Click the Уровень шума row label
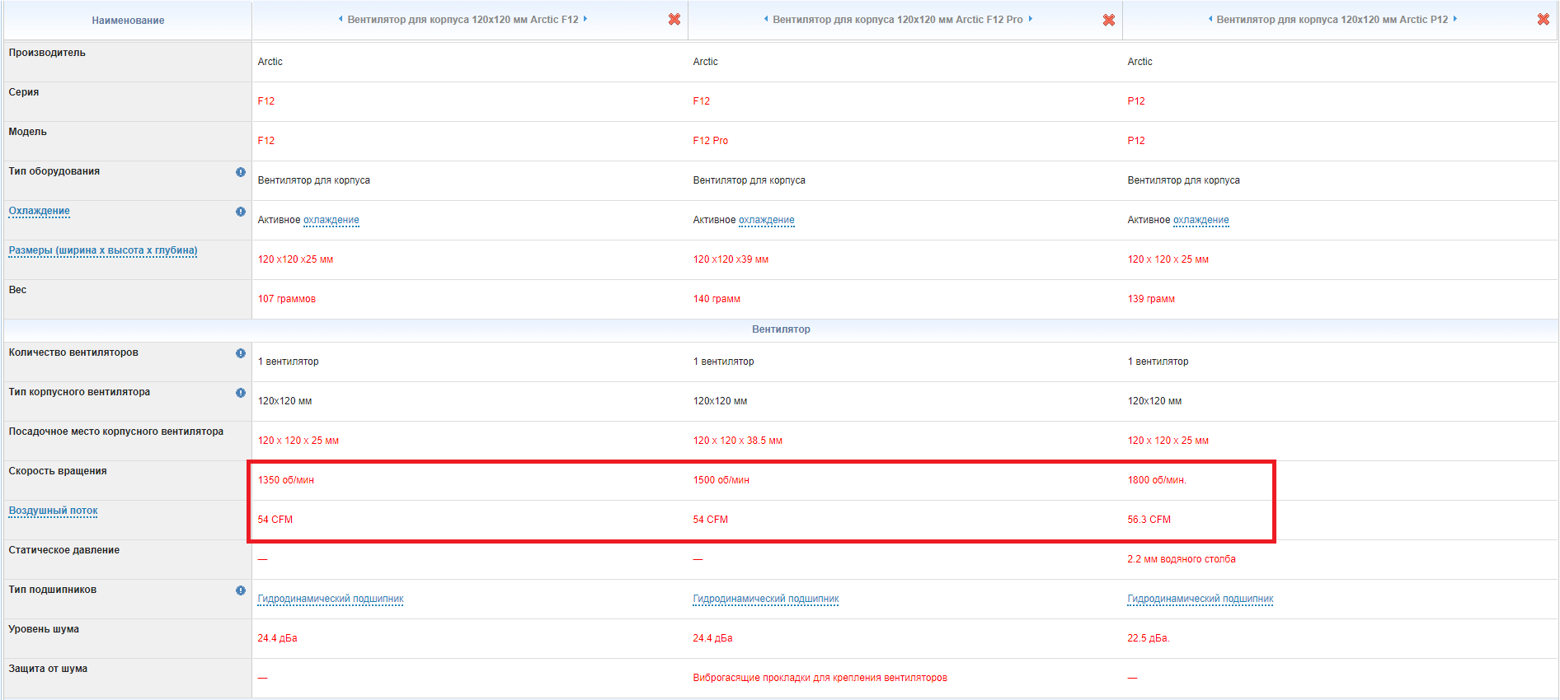This screenshot has height=700, width=1560. point(44,629)
